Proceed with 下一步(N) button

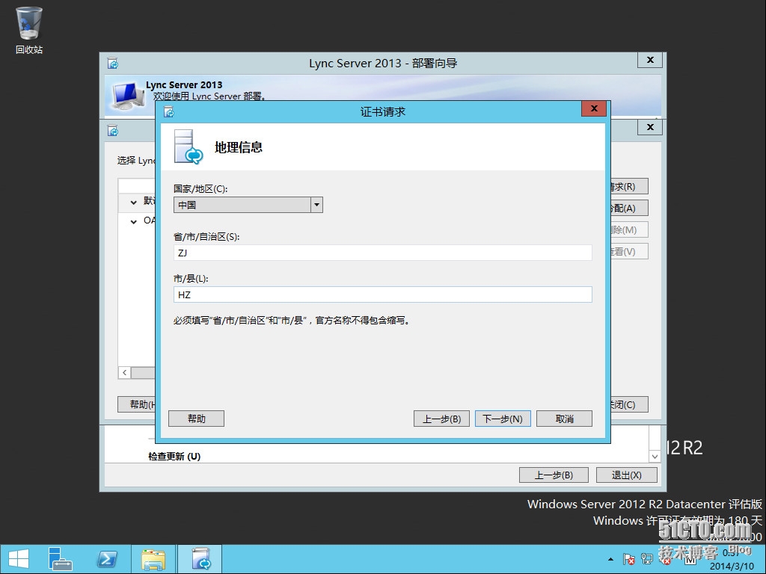503,419
